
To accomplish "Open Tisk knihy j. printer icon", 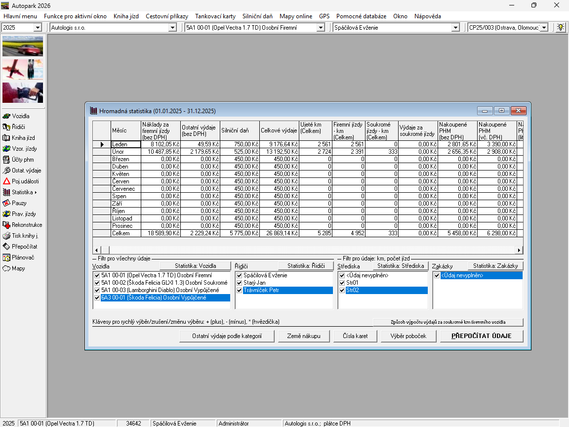I will coord(7,236).
